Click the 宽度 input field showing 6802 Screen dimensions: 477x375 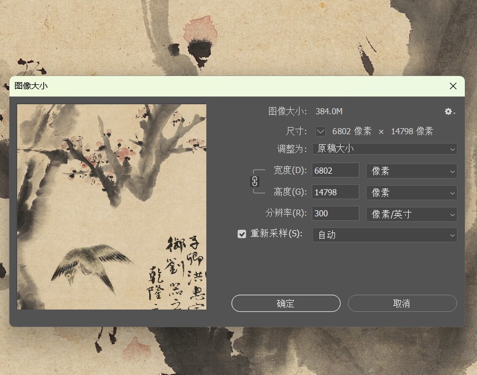pos(335,170)
